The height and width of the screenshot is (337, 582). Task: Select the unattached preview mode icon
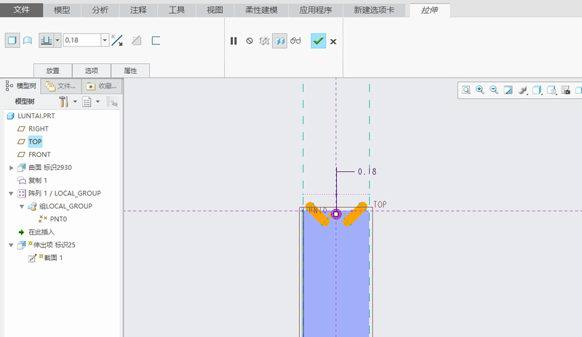point(264,41)
